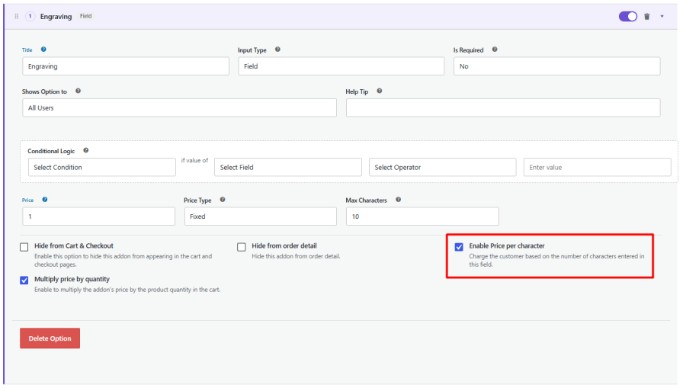
Task: Click the Price label
Action: 28,200
